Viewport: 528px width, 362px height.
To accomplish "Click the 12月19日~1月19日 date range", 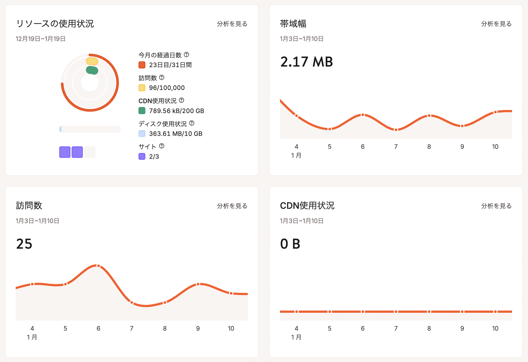I will [x=40, y=39].
